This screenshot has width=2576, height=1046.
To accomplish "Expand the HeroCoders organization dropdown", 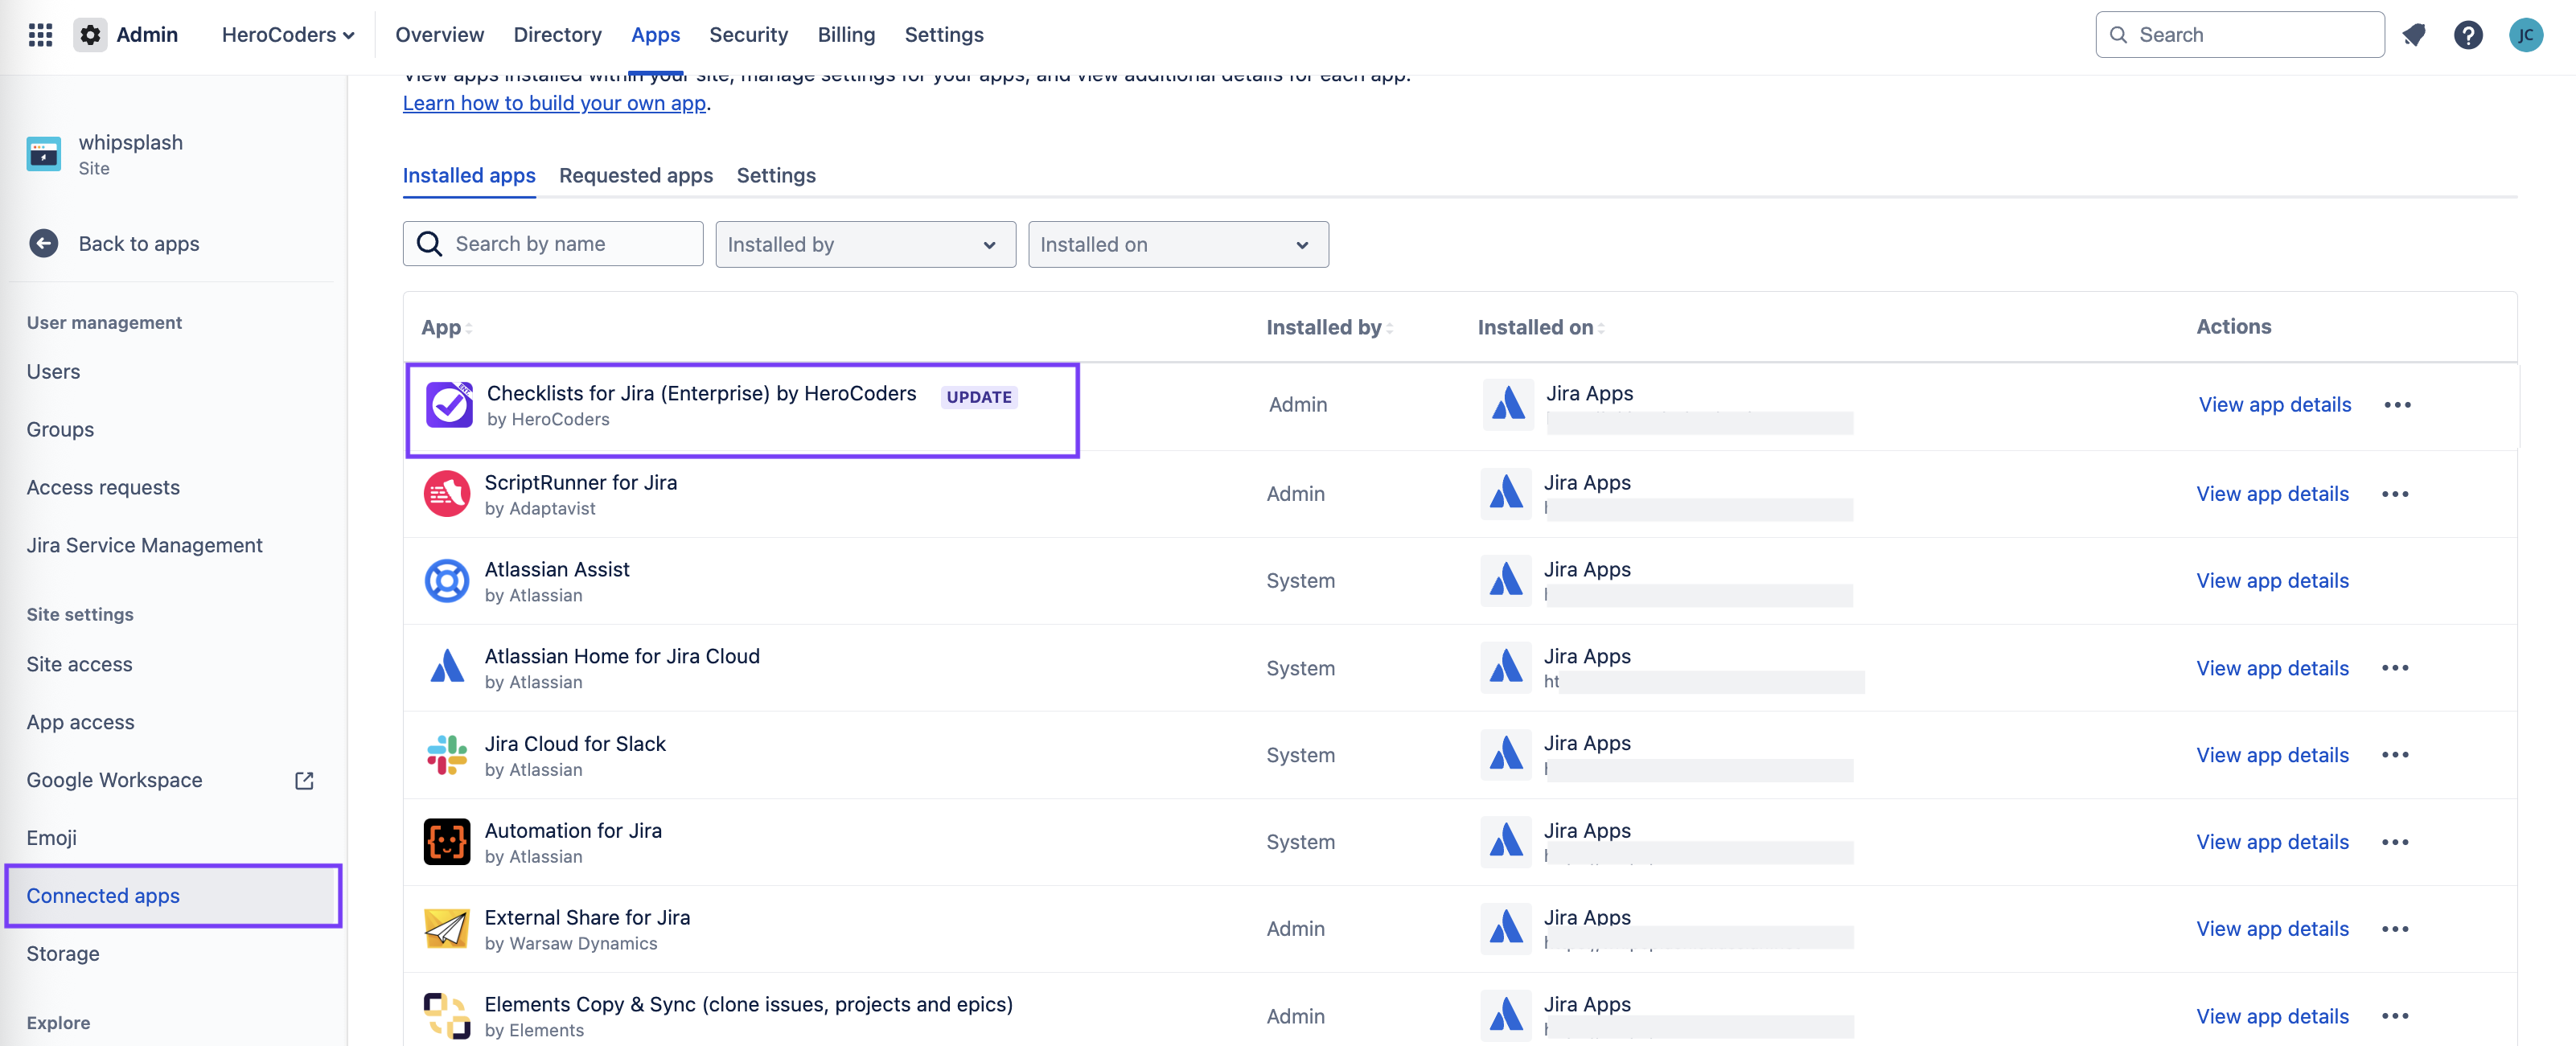I will 288,34.
